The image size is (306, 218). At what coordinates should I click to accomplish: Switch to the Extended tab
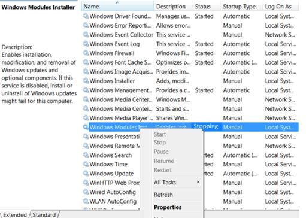(x=15, y=215)
